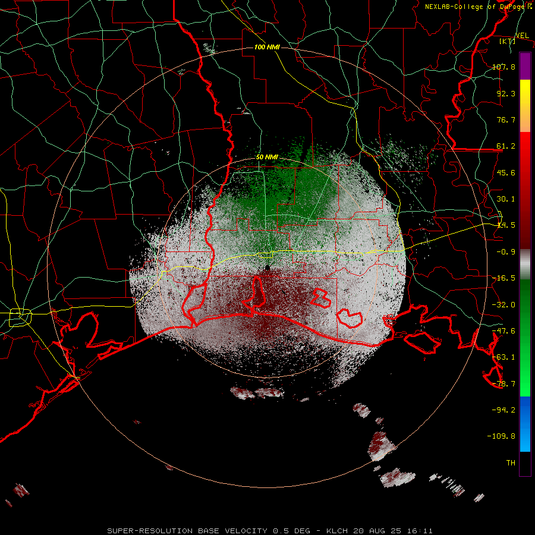Viewport: 535px width, 535px height.
Task: Click the -63.1 legend value
Action: (x=503, y=357)
